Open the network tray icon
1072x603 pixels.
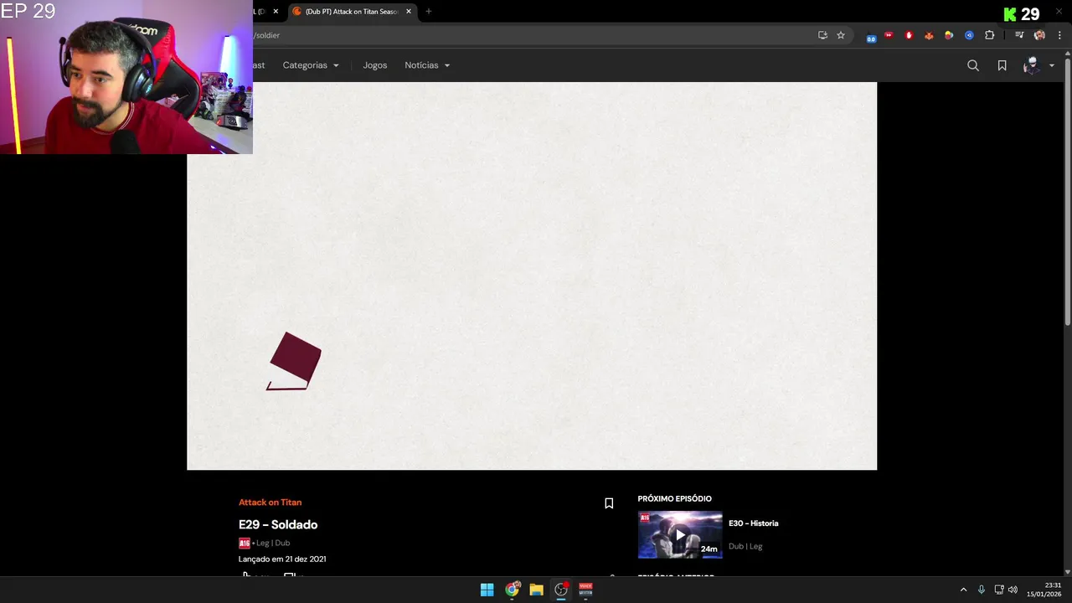[999, 590]
